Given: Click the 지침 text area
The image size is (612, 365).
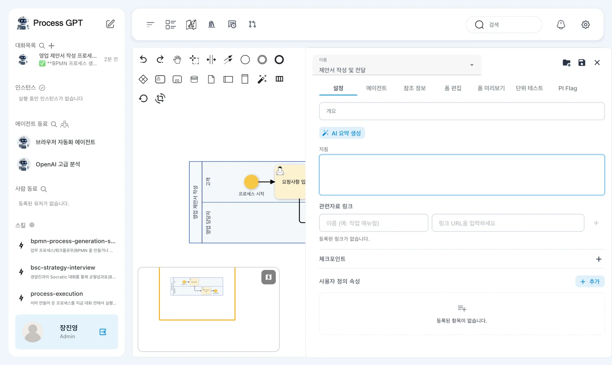Looking at the screenshot, I should tap(462, 175).
